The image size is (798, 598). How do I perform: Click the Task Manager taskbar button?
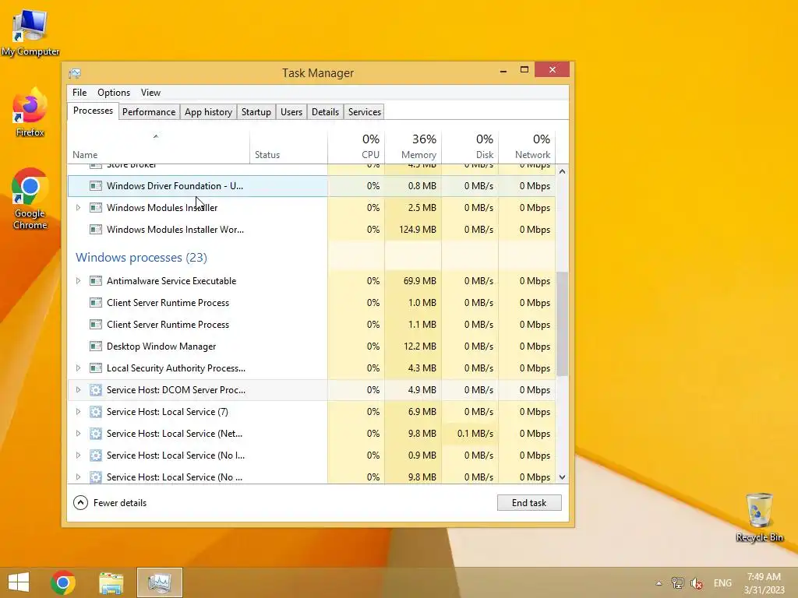(x=159, y=582)
